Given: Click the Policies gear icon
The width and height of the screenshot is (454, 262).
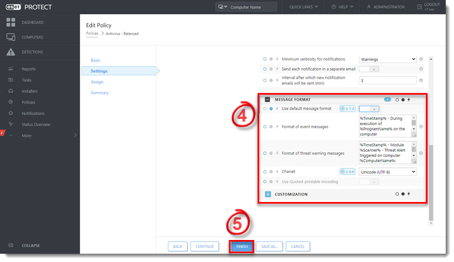Looking at the screenshot, I should tap(10, 102).
